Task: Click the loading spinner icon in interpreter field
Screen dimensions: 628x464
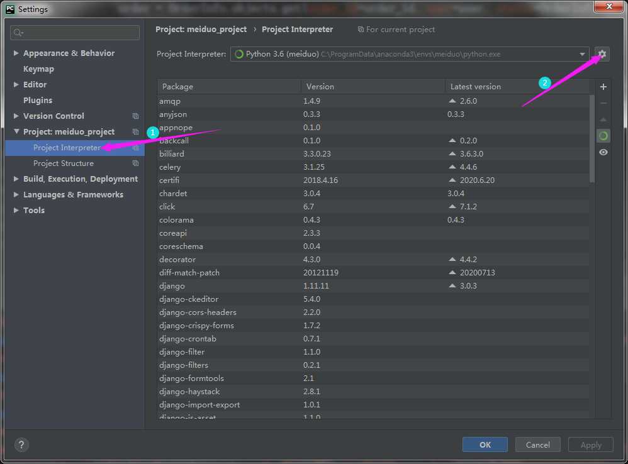Action: [239, 54]
